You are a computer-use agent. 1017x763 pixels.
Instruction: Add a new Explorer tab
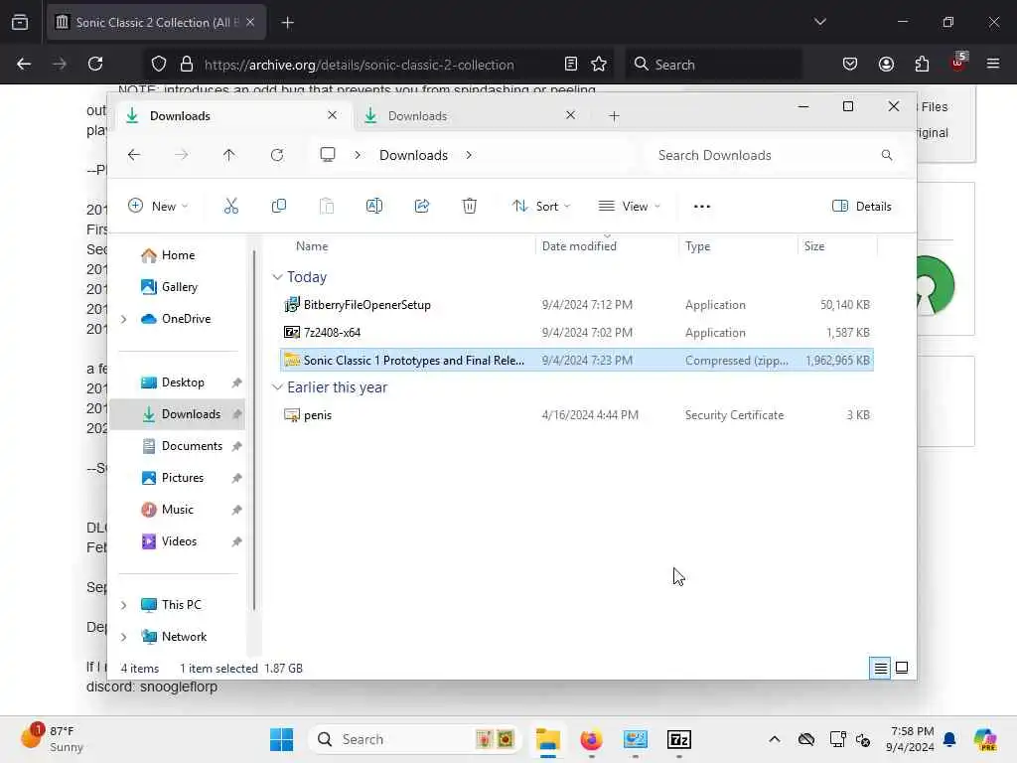(x=614, y=116)
